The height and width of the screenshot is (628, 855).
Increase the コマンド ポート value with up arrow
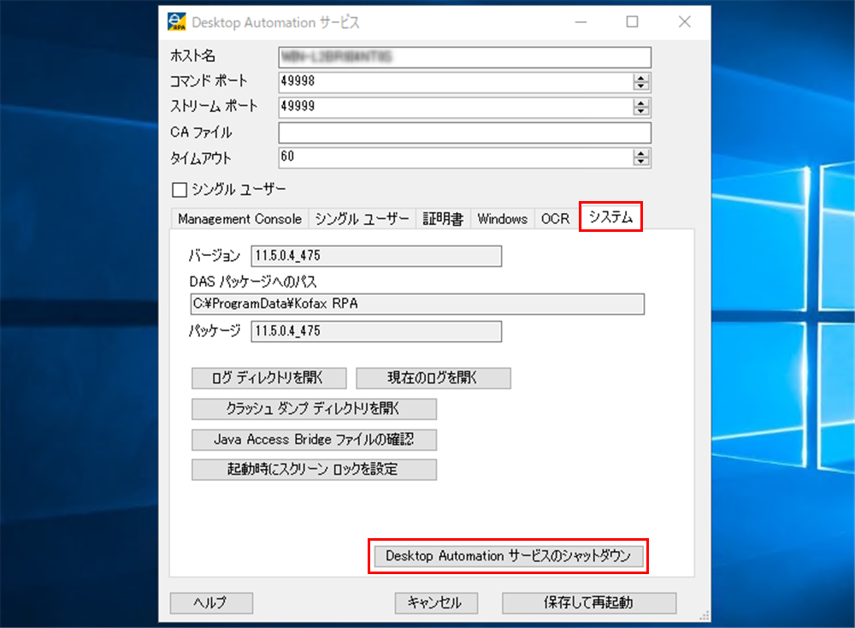641,78
